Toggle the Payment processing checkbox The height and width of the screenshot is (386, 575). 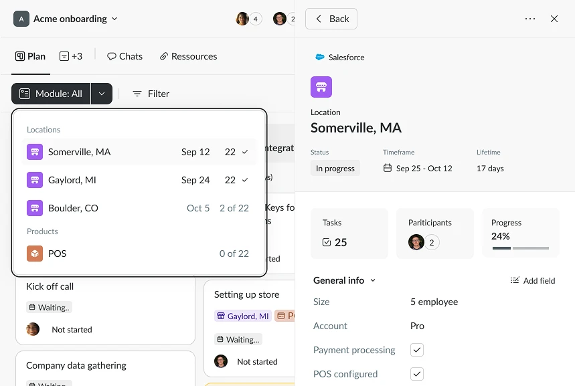point(417,350)
